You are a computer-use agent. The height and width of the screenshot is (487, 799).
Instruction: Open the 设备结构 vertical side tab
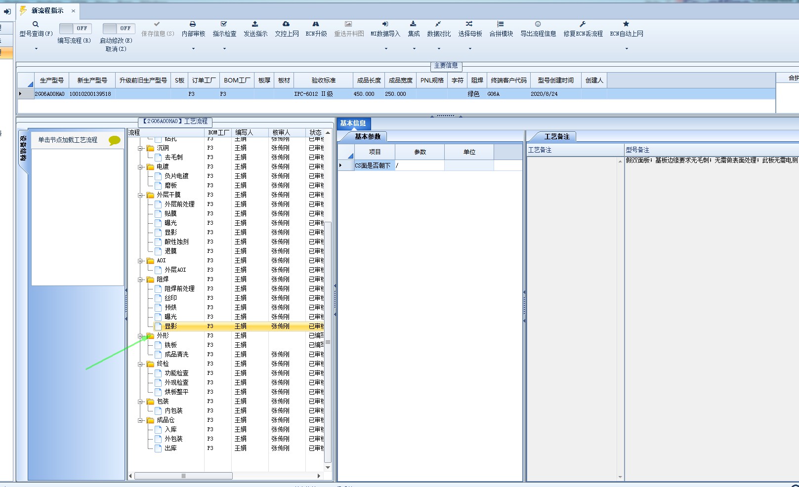23,148
